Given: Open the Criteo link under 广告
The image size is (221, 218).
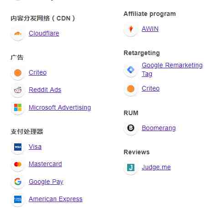Looking at the screenshot, I should point(38,72).
